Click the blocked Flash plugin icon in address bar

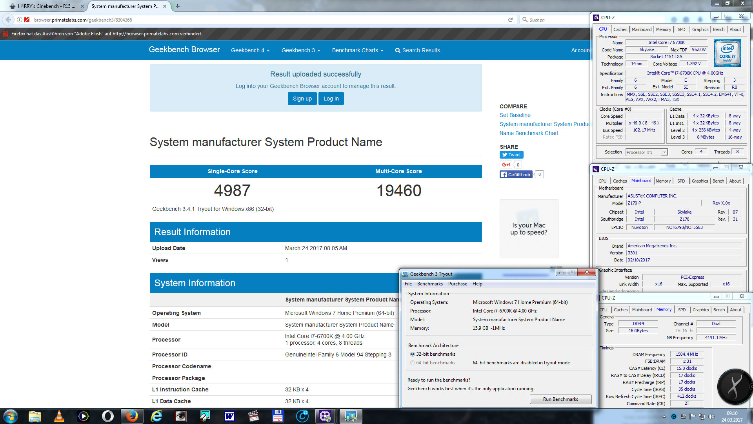coord(27,20)
